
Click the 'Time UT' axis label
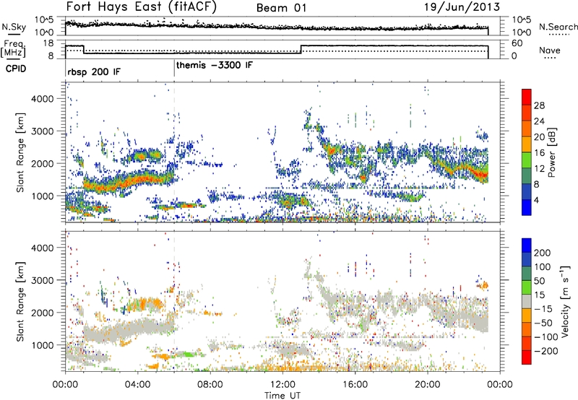click(282, 396)
